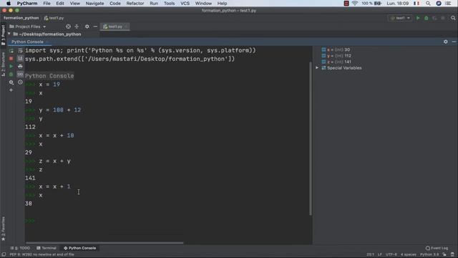Open the File menu

[47, 4]
